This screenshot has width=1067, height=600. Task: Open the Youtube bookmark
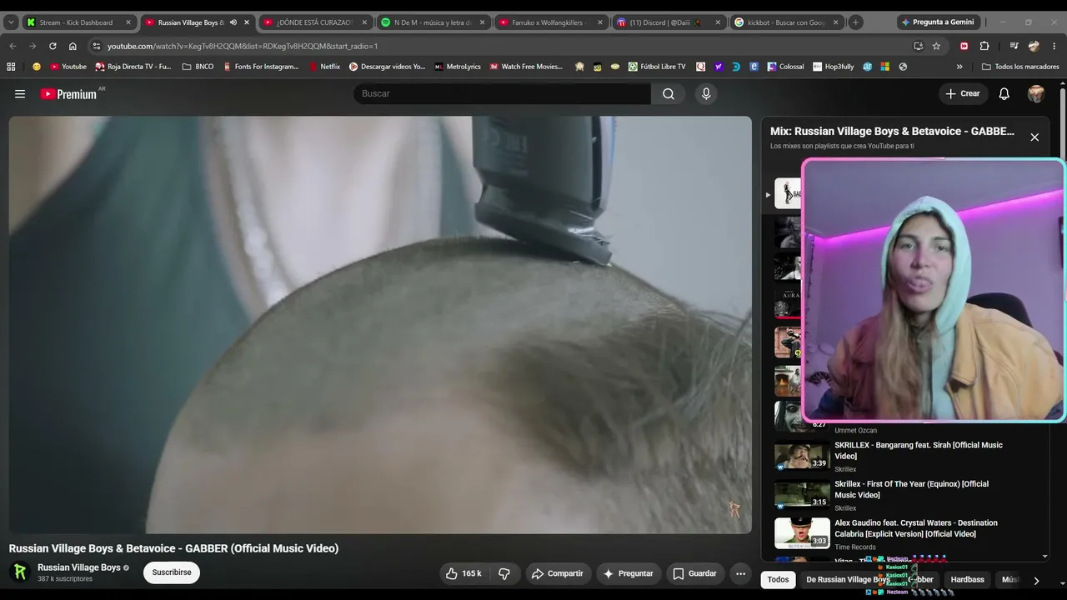point(68,67)
